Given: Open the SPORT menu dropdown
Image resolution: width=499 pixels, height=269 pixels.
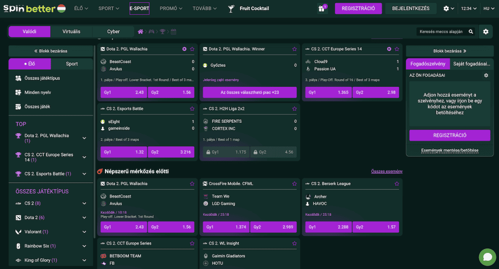Looking at the screenshot, I should (x=109, y=9).
